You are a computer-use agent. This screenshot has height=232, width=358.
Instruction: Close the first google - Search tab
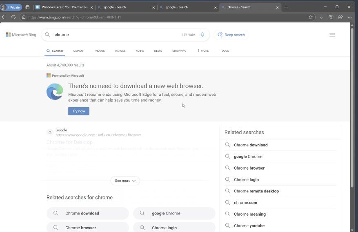click(x=153, y=7)
